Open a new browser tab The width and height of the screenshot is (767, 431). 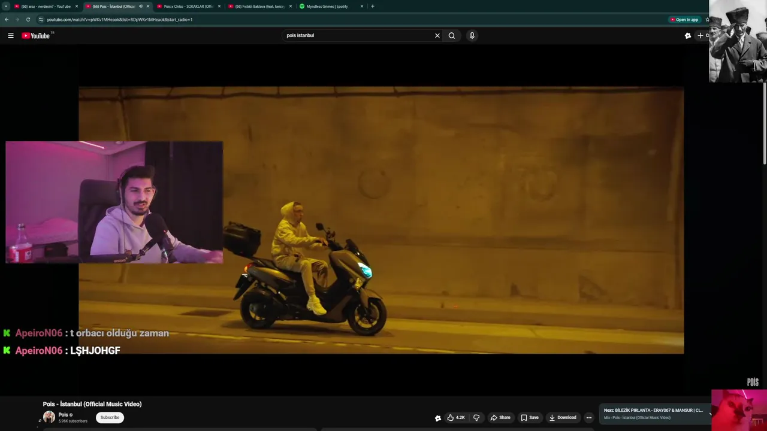pos(373,6)
